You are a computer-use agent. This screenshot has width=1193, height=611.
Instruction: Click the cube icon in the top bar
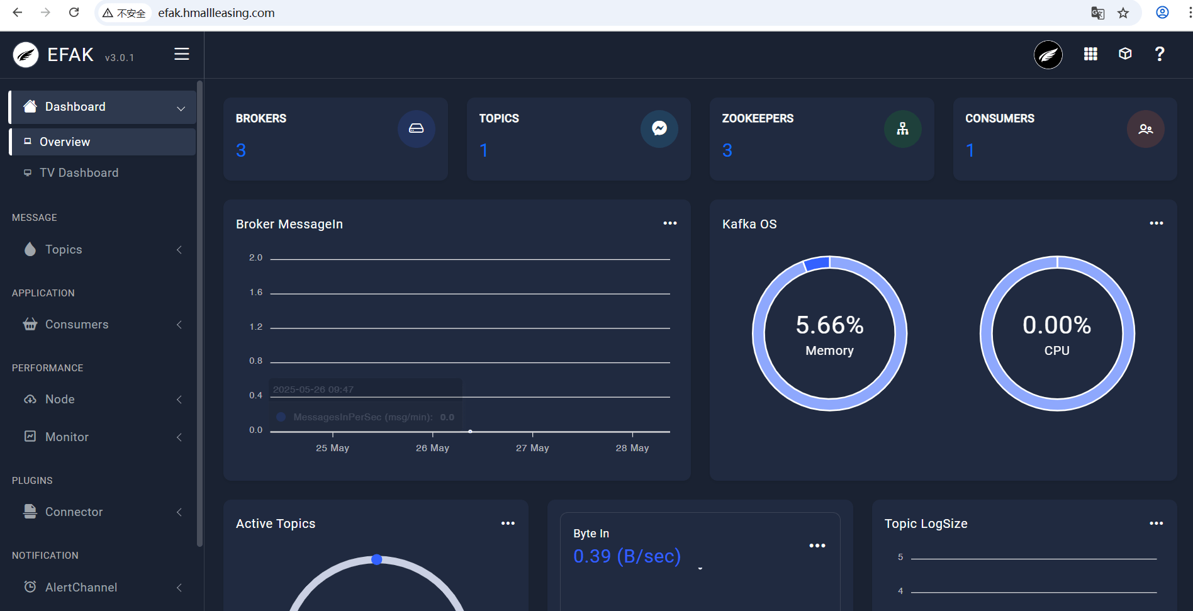(x=1125, y=54)
